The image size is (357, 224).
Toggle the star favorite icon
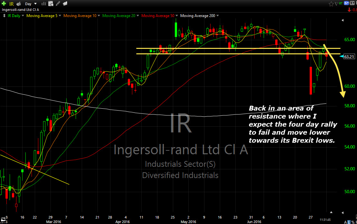pos(331,4)
